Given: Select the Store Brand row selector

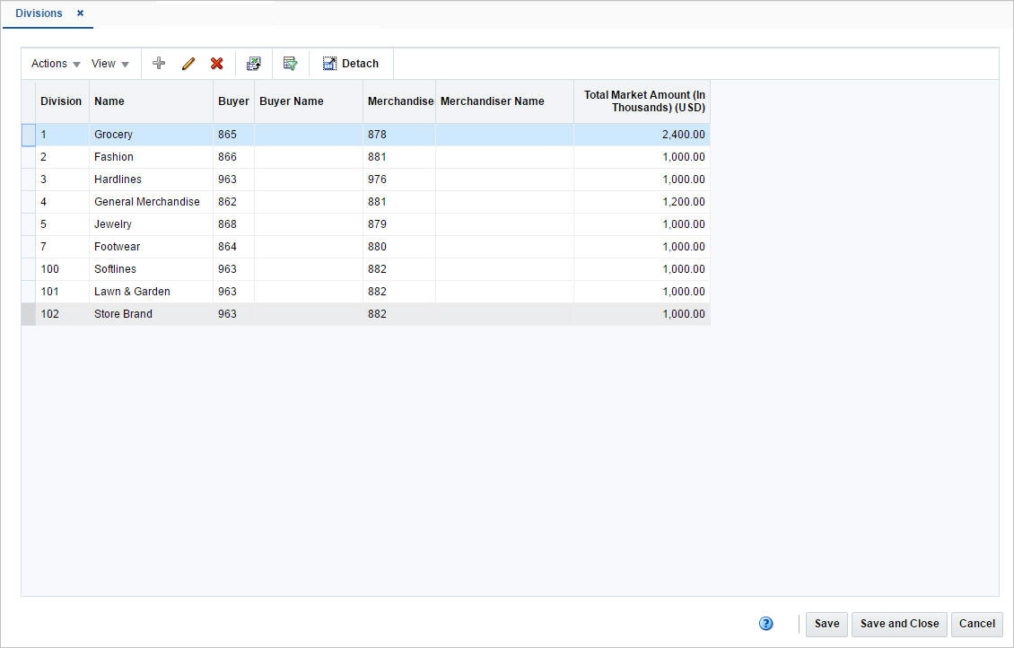Looking at the screenshot, I should [29, 314].
